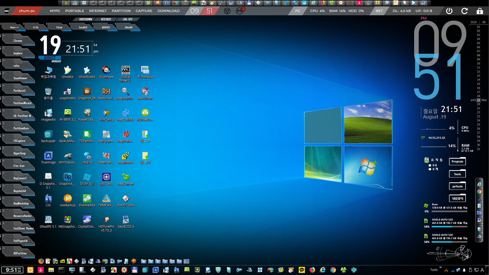Open RegistryFinder desktop icon

126,93
